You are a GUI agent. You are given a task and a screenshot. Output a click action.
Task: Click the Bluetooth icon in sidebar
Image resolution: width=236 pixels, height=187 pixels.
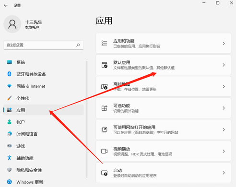10,74
